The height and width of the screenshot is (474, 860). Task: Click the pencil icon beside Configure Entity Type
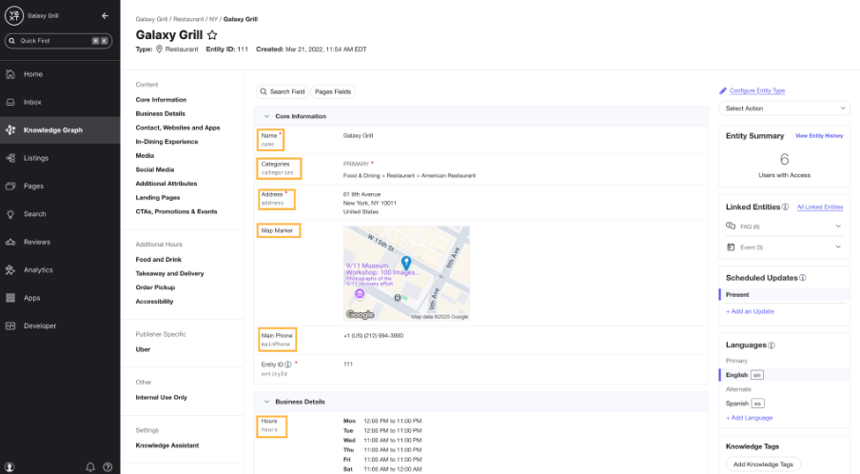(x=723, y=90)
